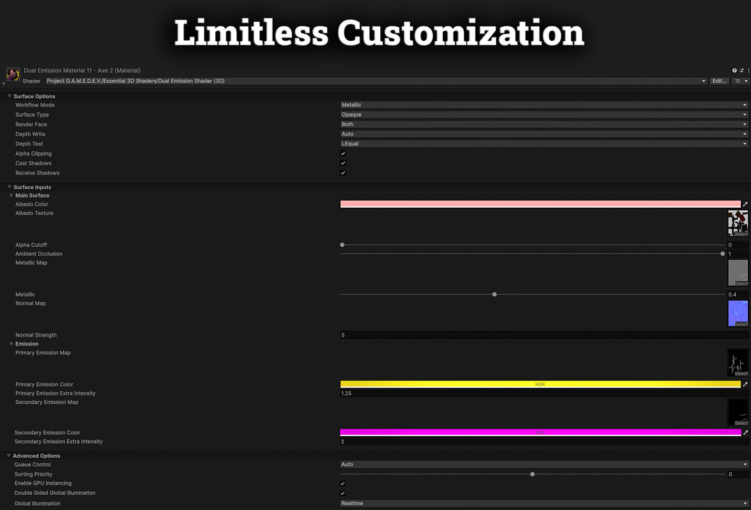Click the 'Depth Test' label
751x510 pixels.
point(29,144)
